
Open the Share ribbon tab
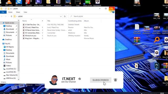pyautogui.click(x=18, y=12)
